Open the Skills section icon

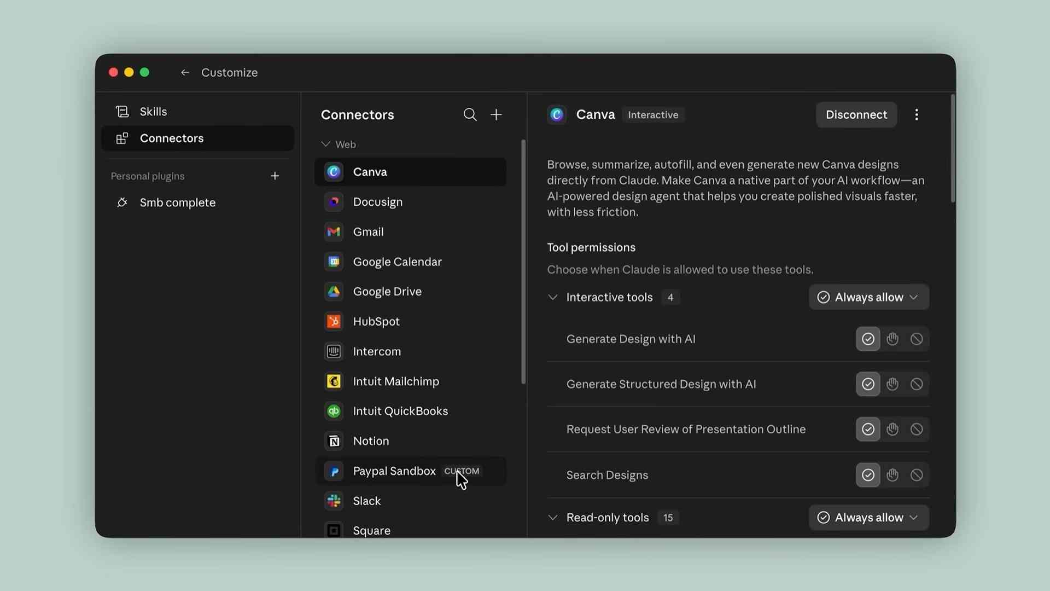[x=122, y=112]
